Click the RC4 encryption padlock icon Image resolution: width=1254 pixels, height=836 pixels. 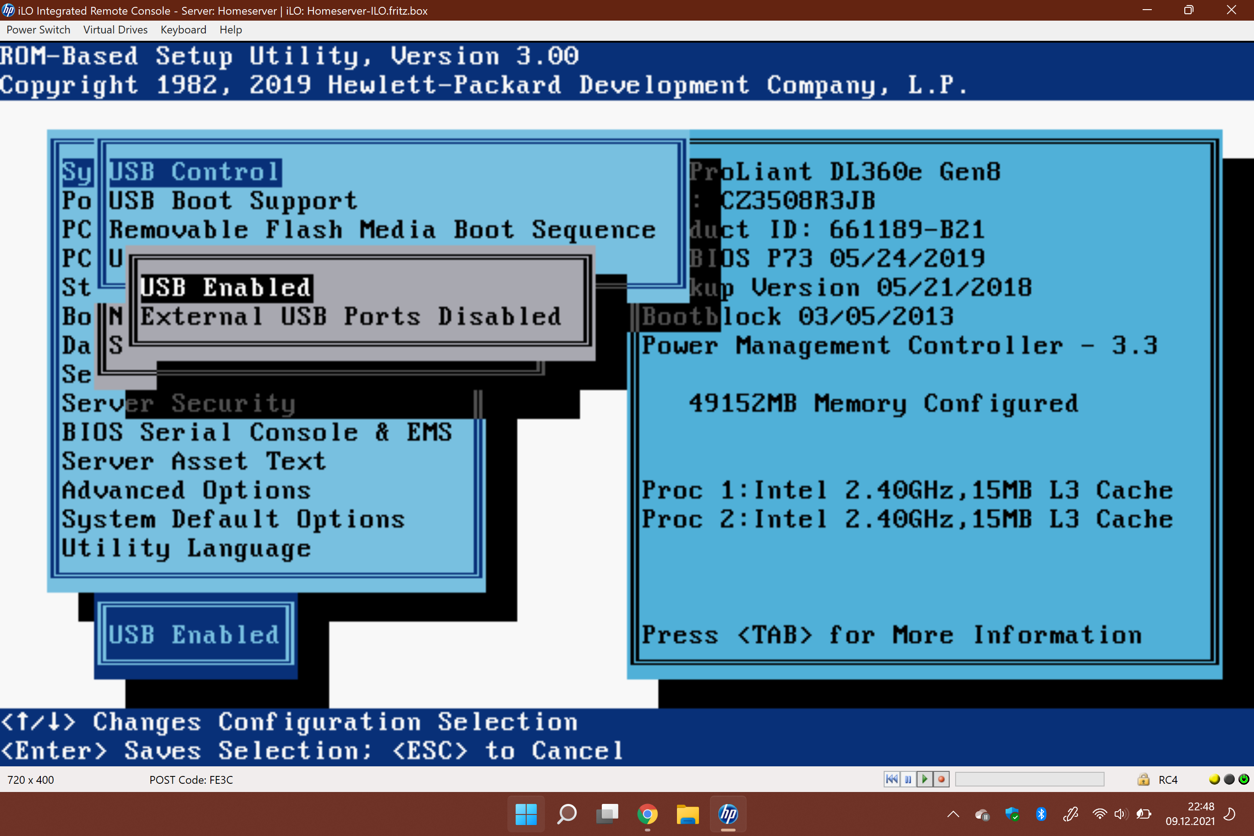(x=1143, y=780)
